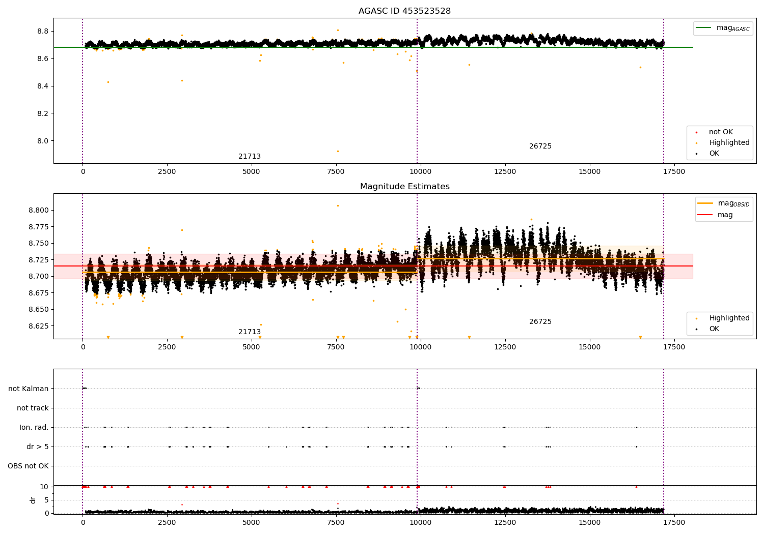This screenshot has height=534, width=764.
Task: Click the 'Ion. rad.' row label
Action: tap(34, 428)
